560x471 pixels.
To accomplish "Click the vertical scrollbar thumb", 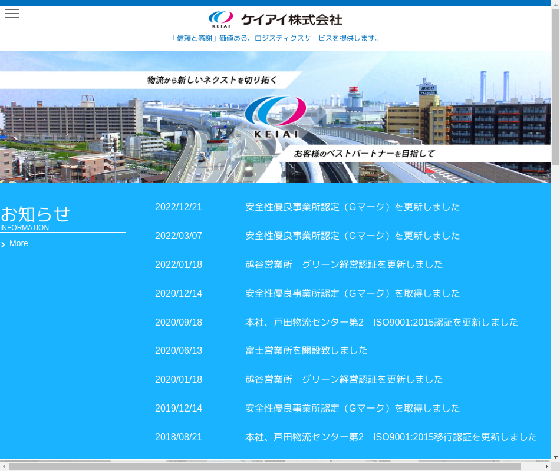I will pyautogui.click(x=555, y=85).
